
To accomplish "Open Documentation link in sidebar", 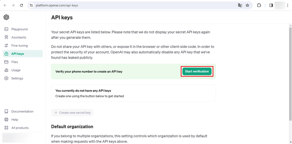I will pos(23,112).
